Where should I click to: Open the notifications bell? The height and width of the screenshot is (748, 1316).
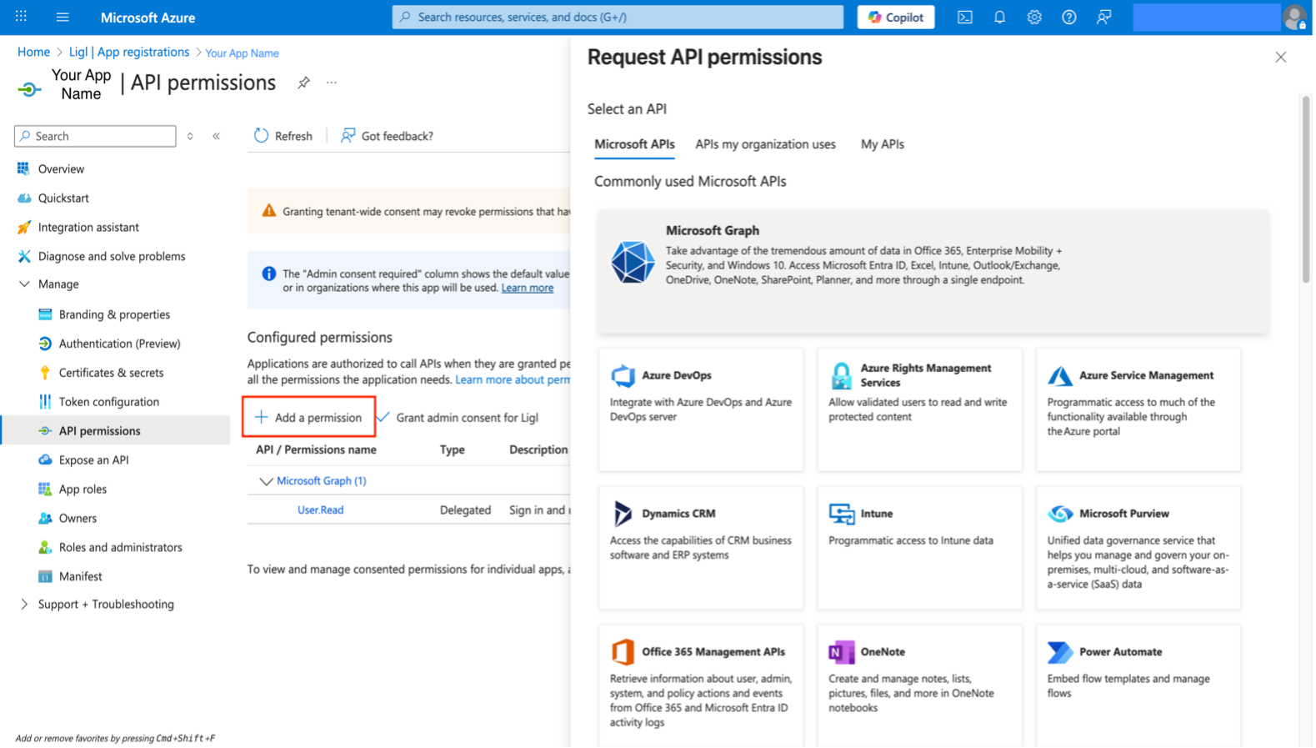[x=999, y=17]
